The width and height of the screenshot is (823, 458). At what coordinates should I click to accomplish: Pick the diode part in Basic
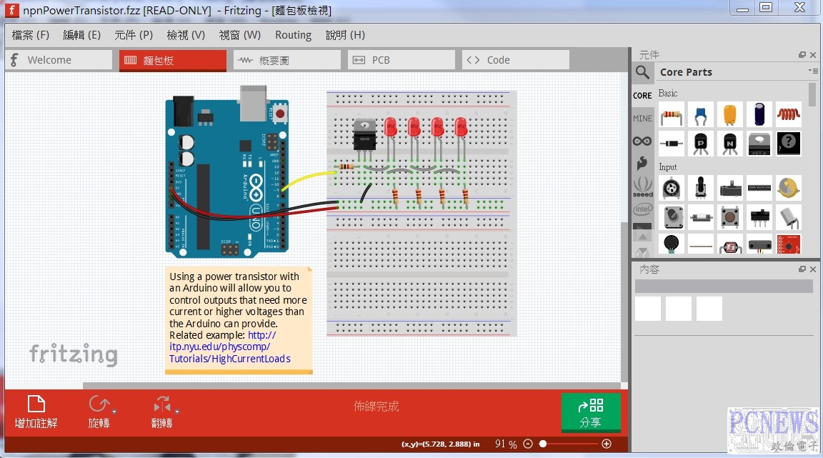(x=672, y=144)
